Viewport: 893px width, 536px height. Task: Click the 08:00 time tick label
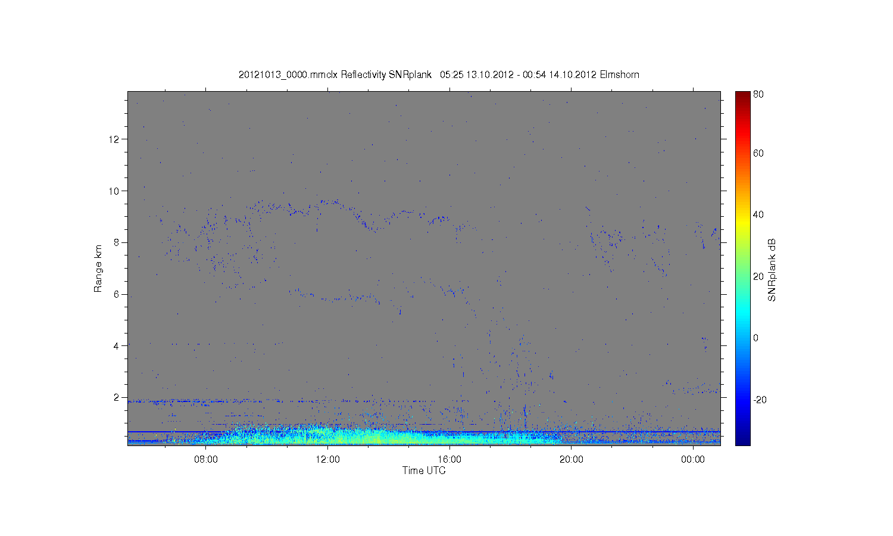(205, 460)
